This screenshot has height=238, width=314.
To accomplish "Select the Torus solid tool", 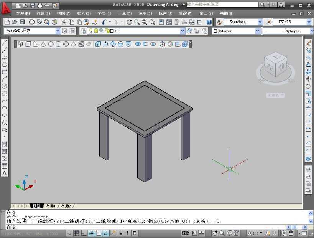I will click(66, 44).
